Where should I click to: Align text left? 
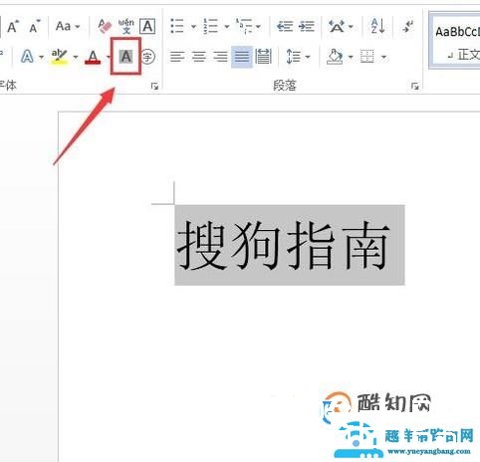click(177, 57)
